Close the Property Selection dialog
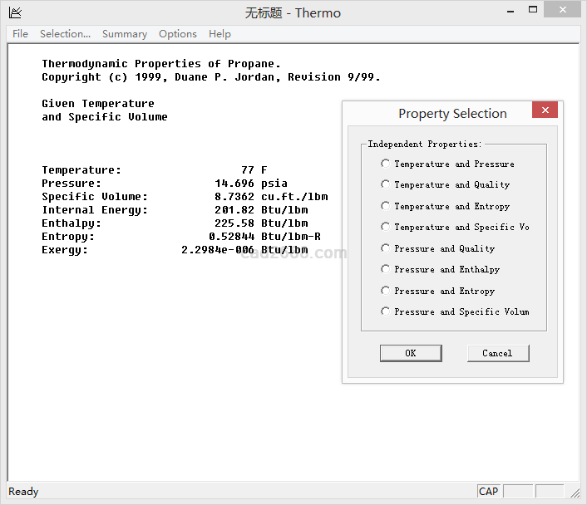The height and width of the screenshot is (505, 587). tap(545, 110)
